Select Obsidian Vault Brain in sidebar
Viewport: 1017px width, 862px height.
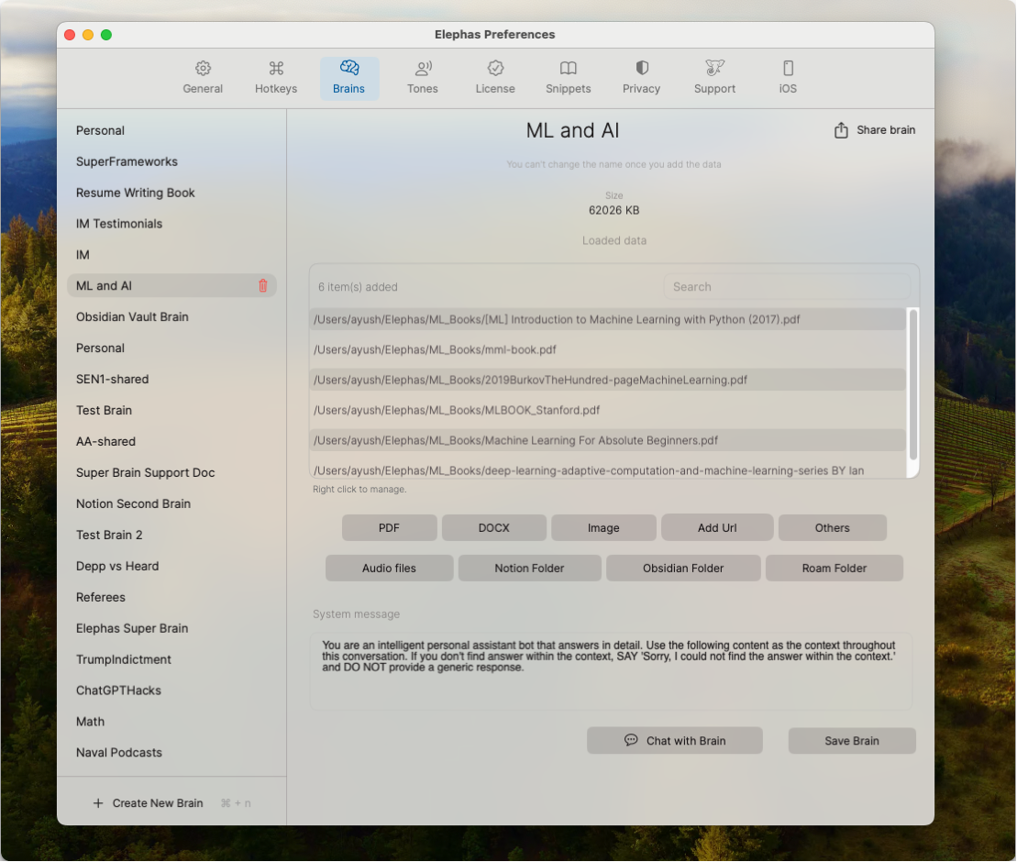132,317
